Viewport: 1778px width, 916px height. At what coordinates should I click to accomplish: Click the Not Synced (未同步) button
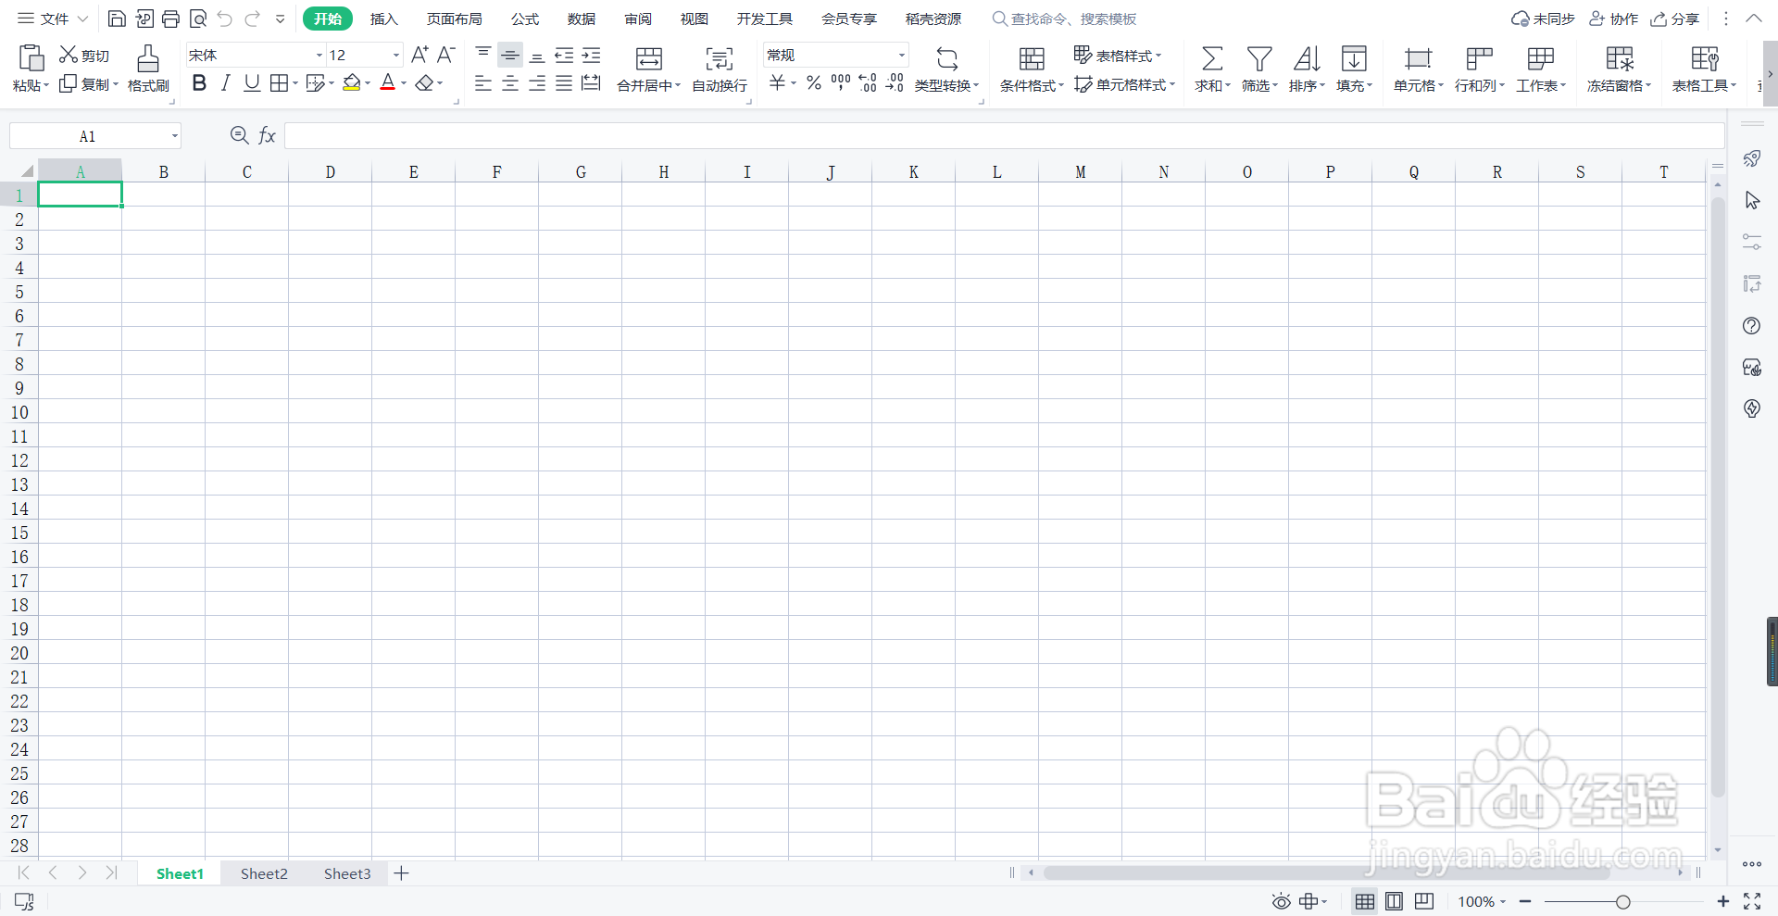click(1543, 19)
